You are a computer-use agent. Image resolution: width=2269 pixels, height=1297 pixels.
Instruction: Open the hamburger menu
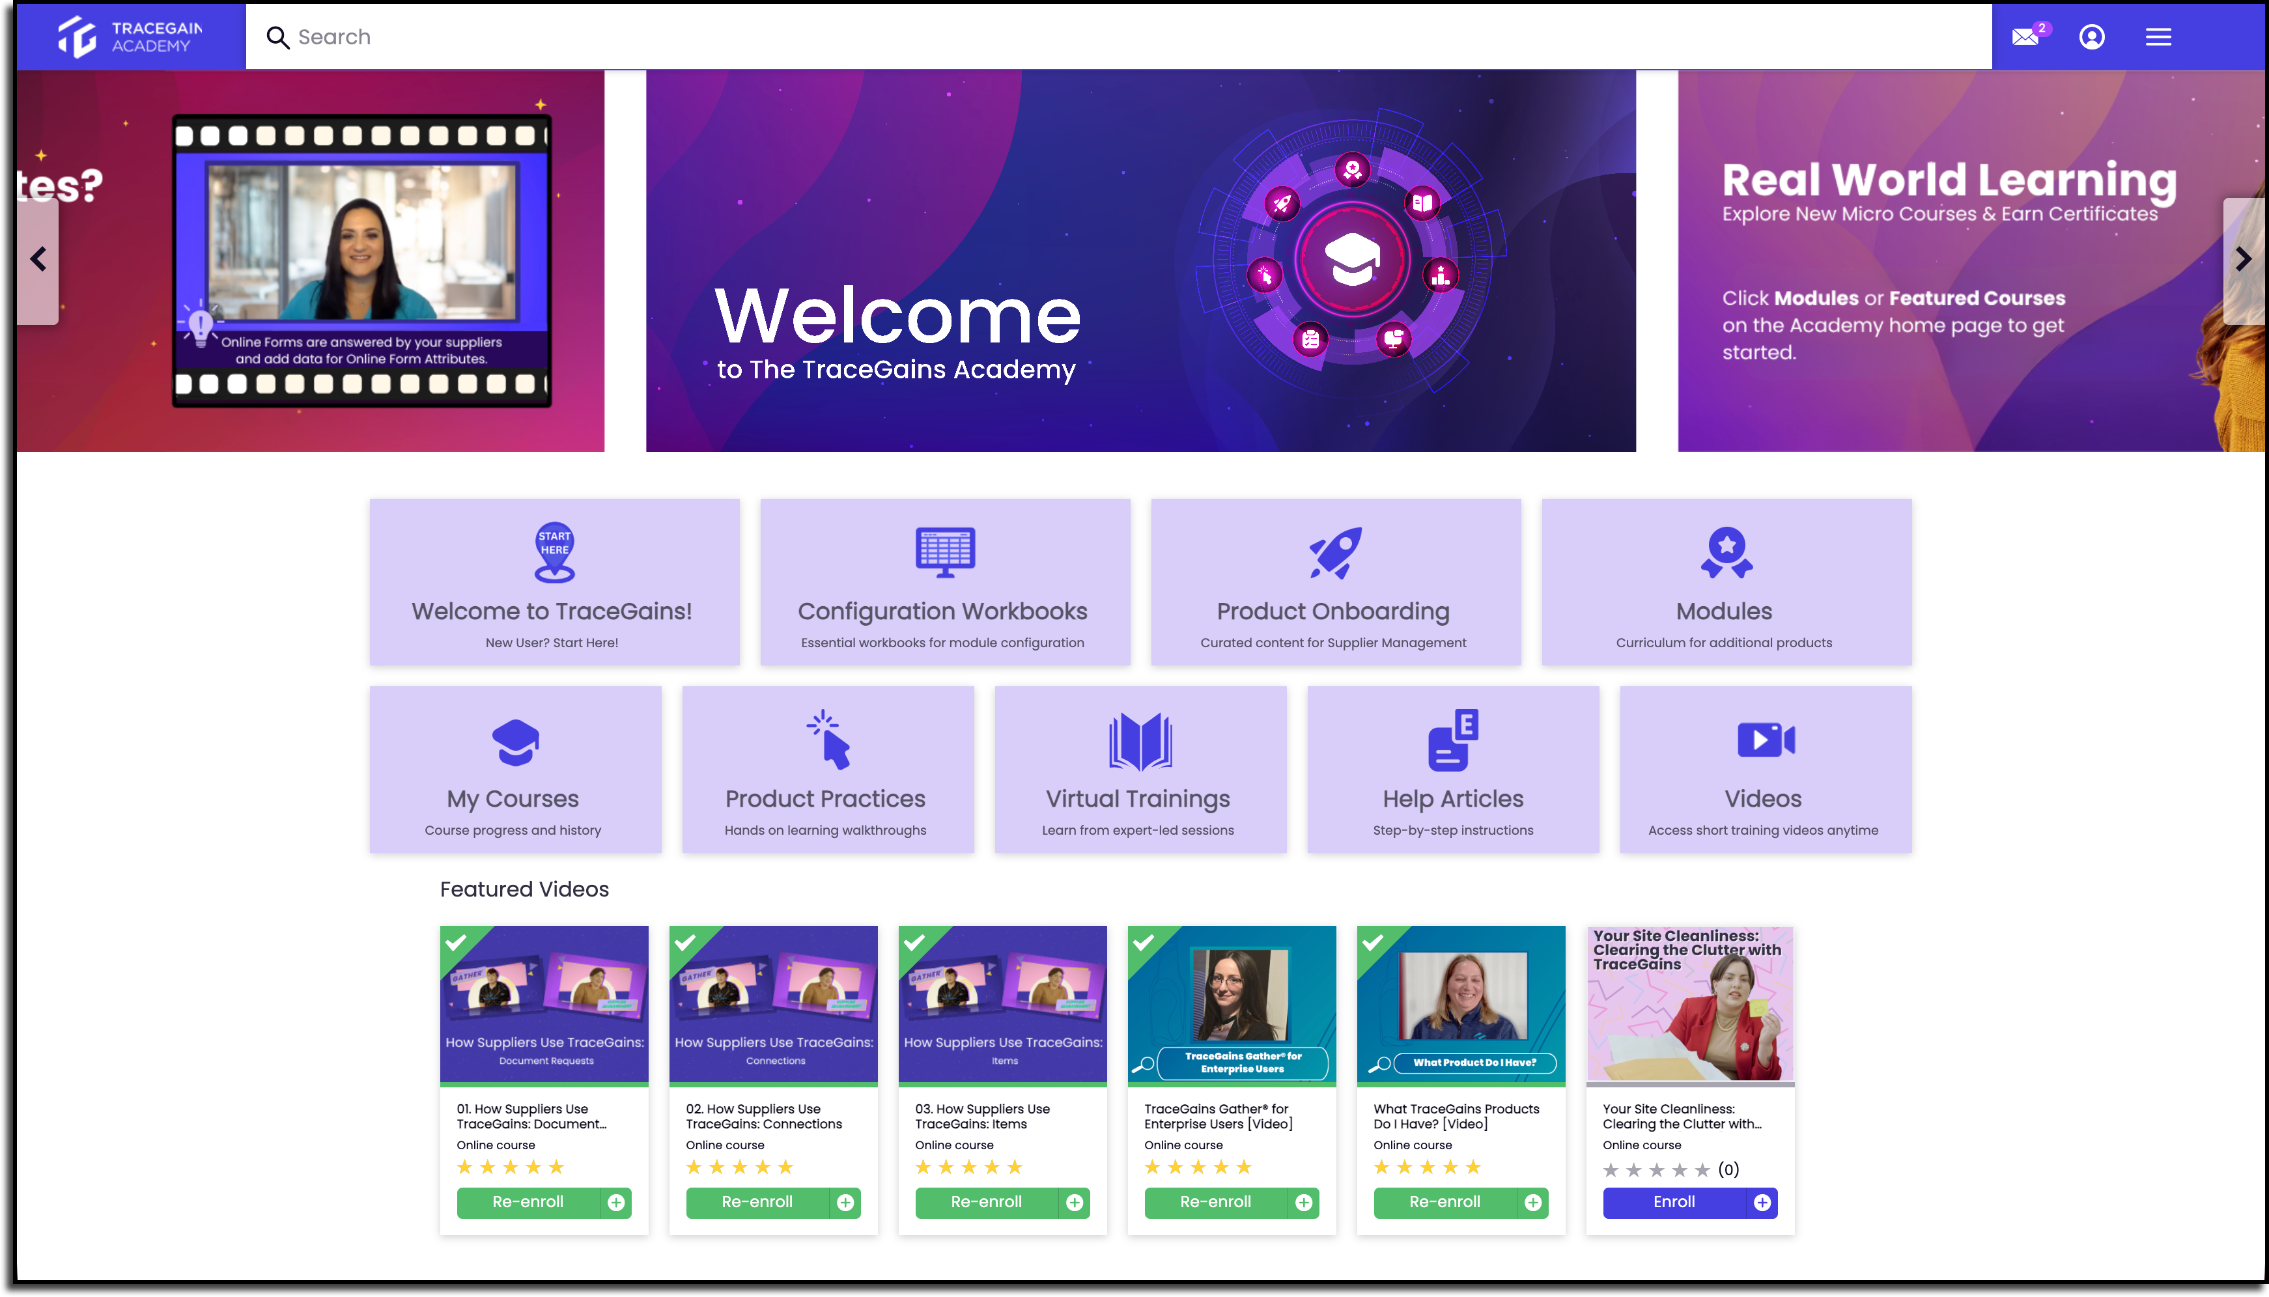(x=2158, y=36)
